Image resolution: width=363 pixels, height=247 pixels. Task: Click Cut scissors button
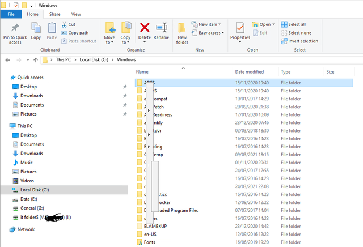pyautogui.click(x=69, y=24)
